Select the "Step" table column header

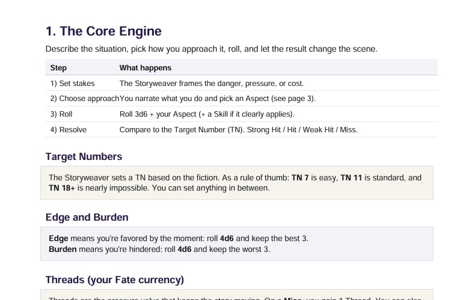(x=58, y=68)
